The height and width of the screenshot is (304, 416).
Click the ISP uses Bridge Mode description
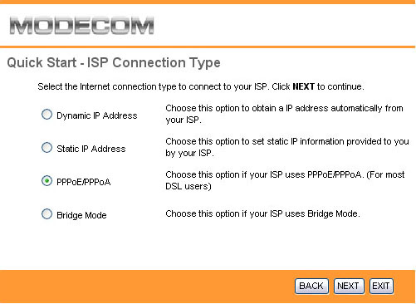pos(262,213)
